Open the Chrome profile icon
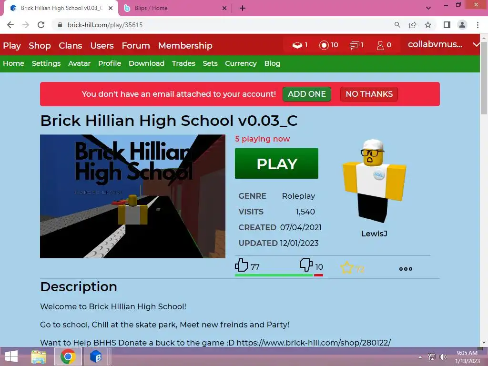This screenshot has height=366, width=488. coord(462,25)
